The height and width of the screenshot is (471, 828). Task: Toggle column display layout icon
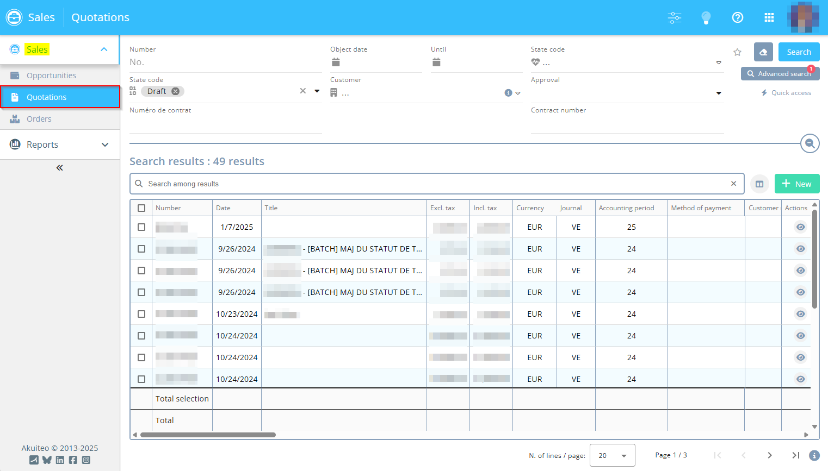759,184
